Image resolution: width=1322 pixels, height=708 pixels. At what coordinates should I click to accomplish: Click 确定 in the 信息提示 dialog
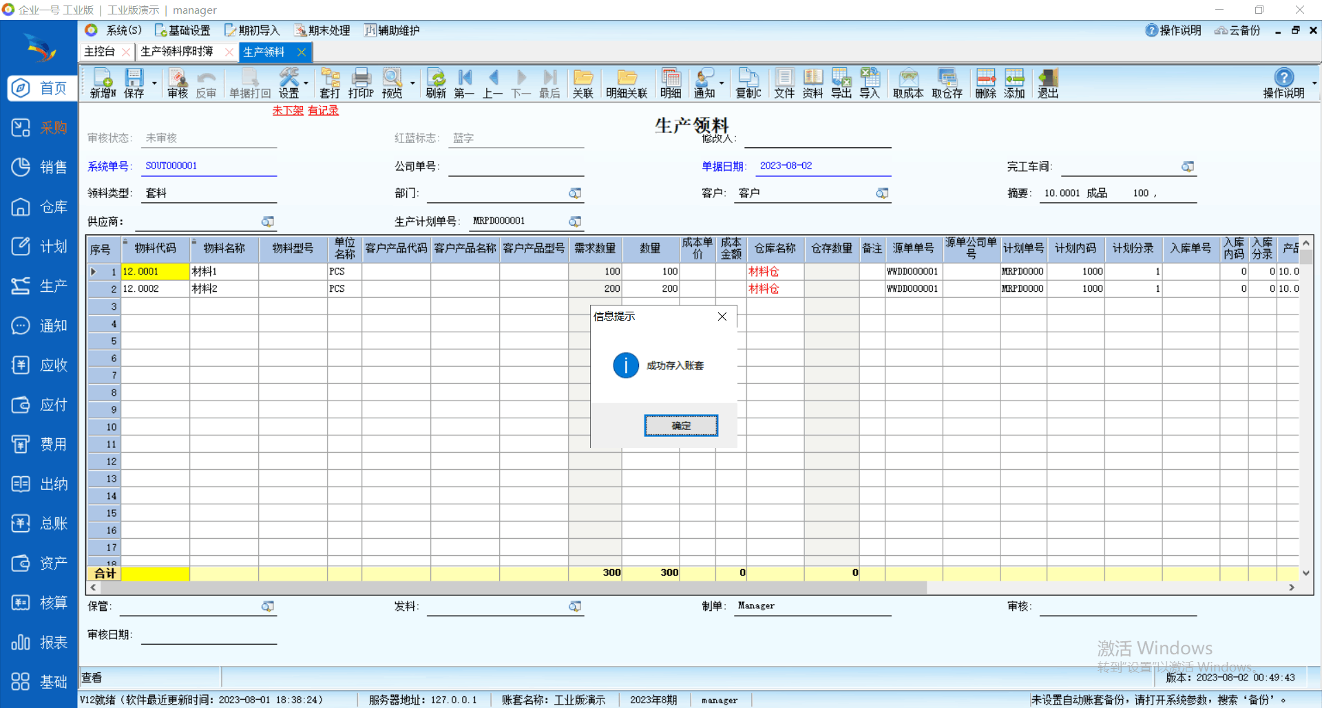pyautogui.click(x=680, y=426)
